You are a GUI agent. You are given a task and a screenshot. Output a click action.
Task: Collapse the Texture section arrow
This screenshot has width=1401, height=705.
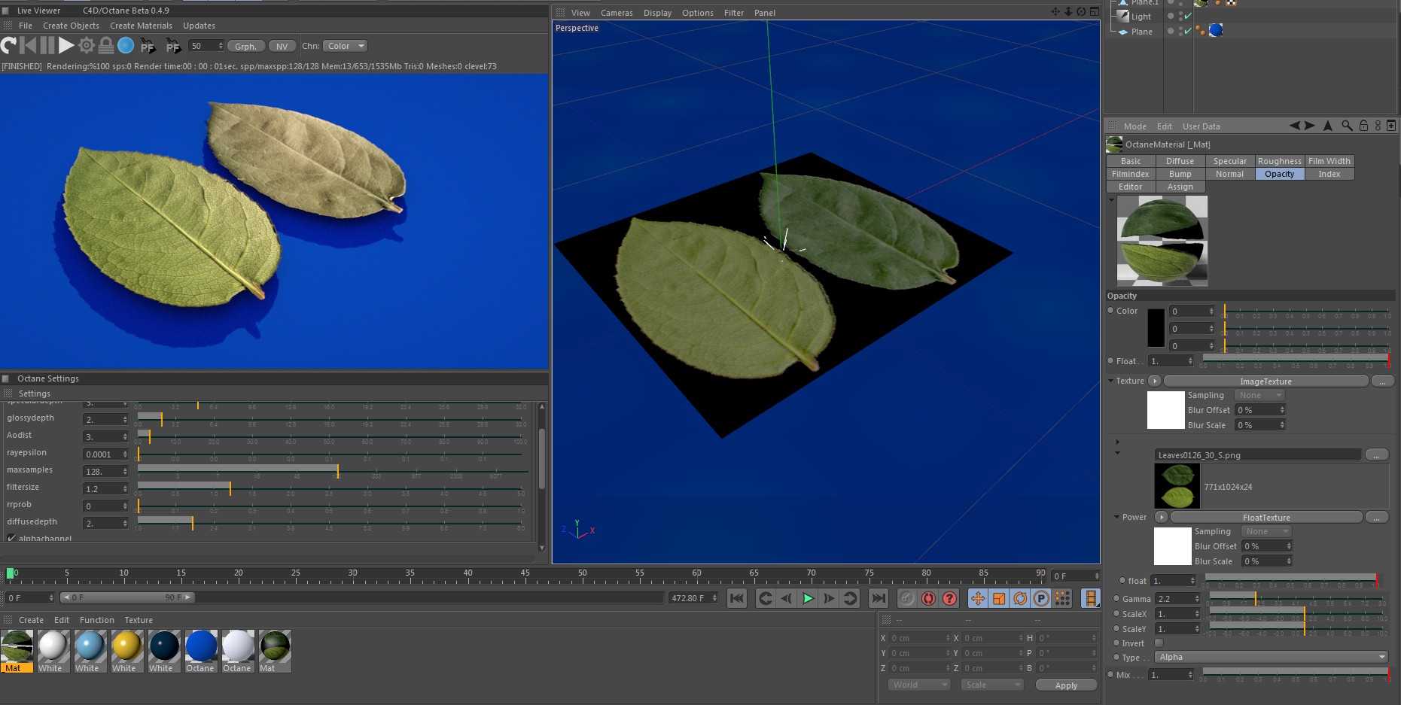1111,381
